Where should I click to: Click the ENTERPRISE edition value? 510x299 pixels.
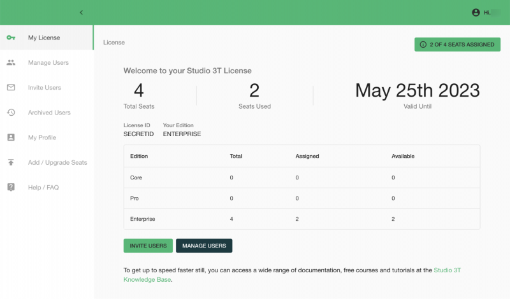pos(182,134)
